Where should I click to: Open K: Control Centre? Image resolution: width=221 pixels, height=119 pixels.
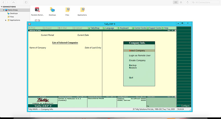tap(140, 28)
